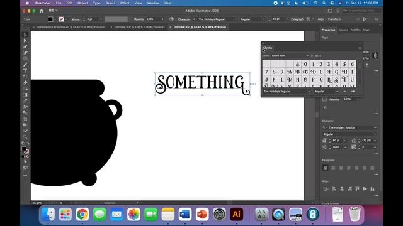Open more options in Paragraph section
Screen dimensions: 403x226
pos(376,175)
